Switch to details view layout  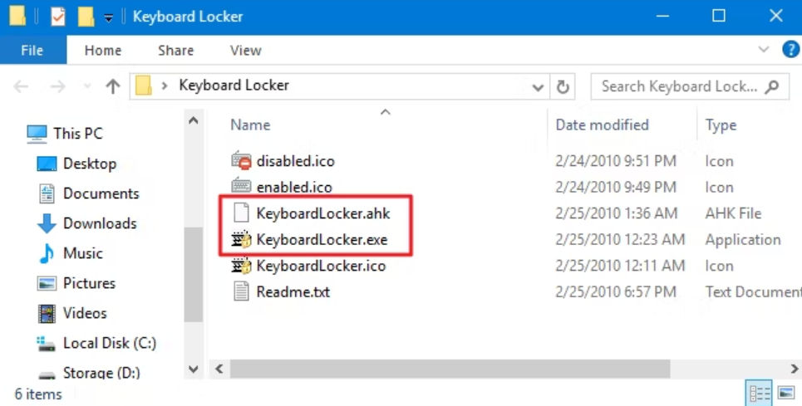760,393
